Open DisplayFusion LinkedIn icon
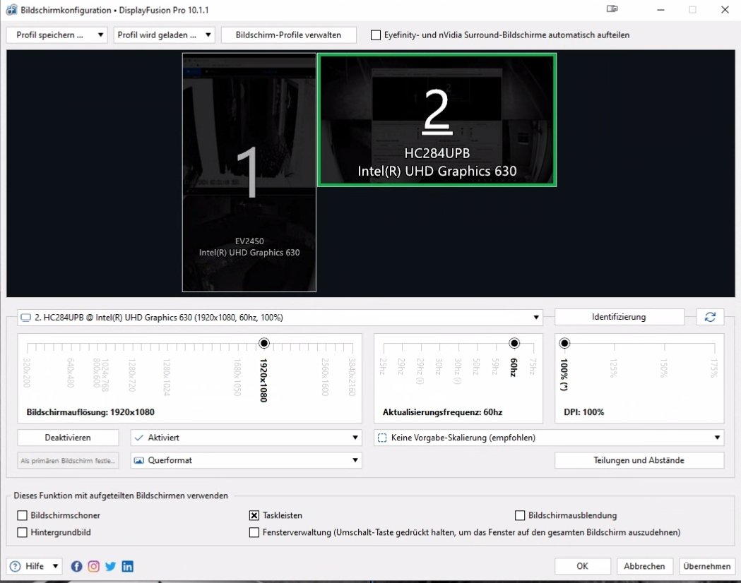This screenshot has width=741, height=583. tap(128, 566)
